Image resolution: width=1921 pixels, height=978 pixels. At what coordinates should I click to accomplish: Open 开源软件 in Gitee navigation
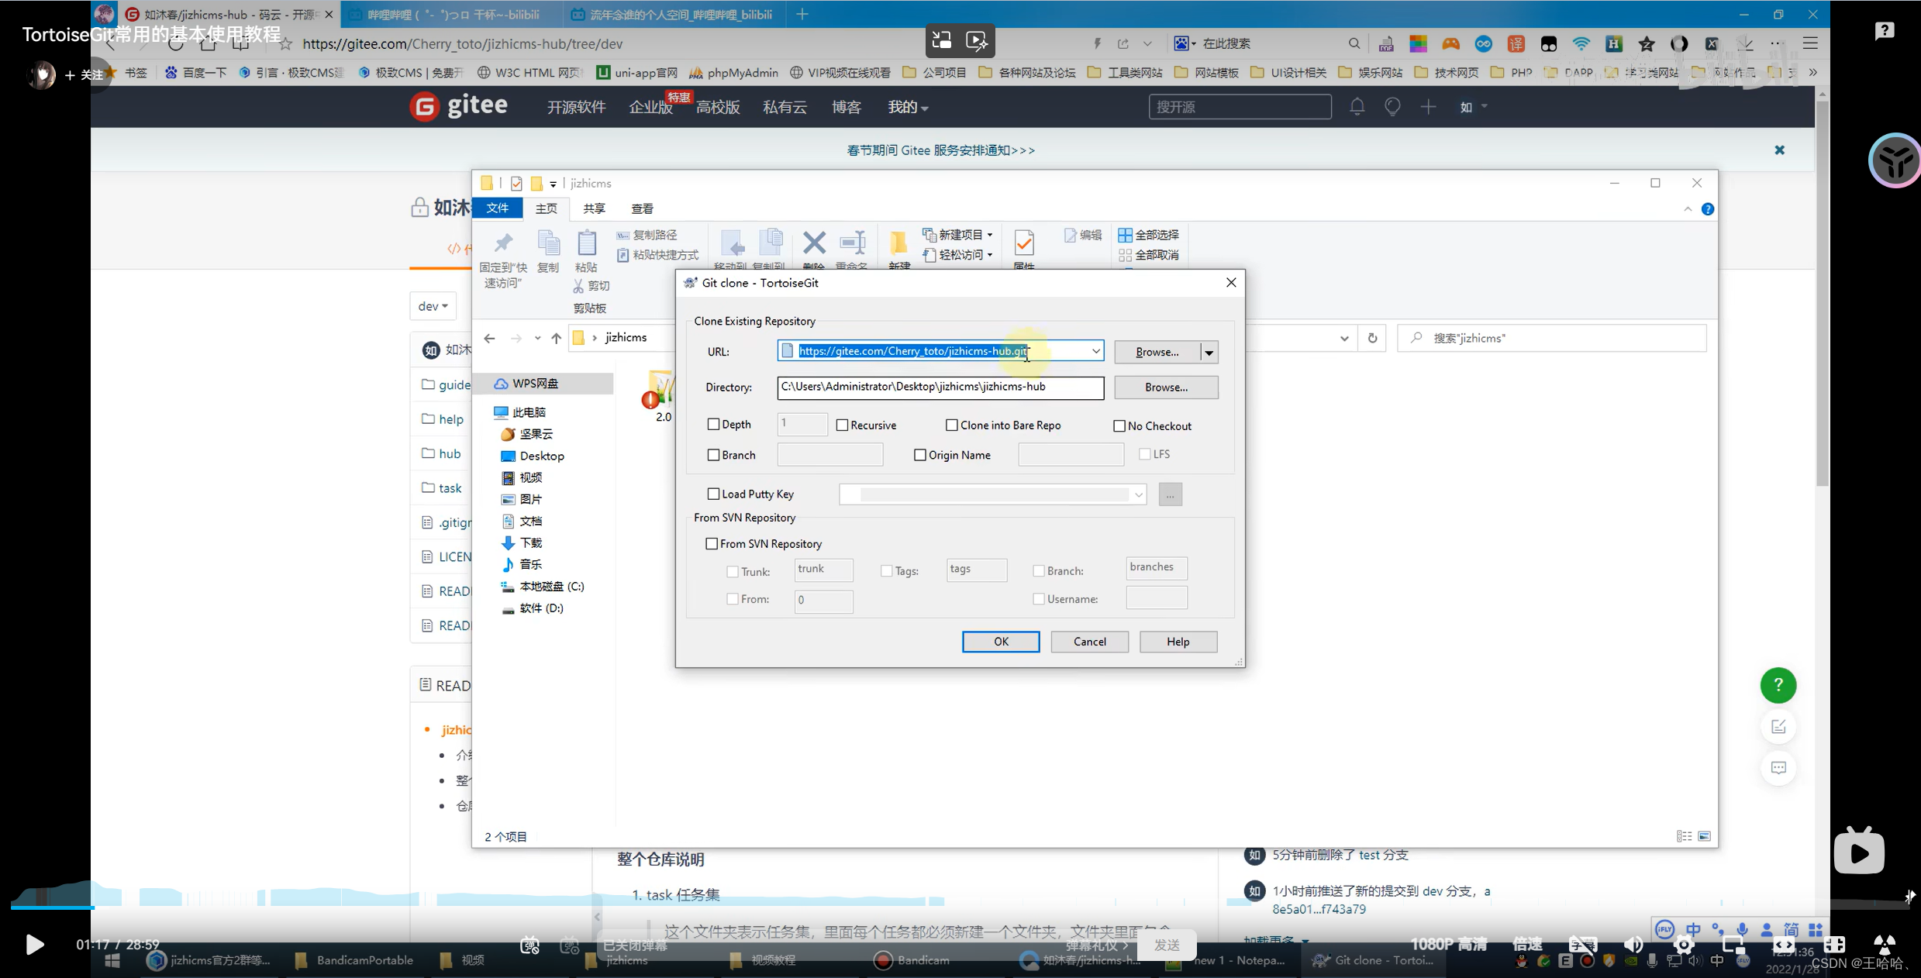coord(576,107)
